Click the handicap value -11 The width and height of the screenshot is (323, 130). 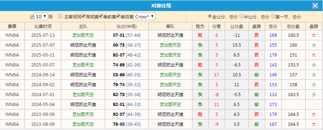[237, 35]
